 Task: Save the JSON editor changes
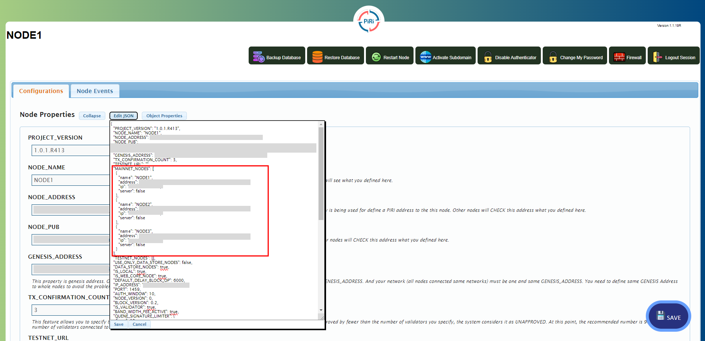[x=119, y=324]
